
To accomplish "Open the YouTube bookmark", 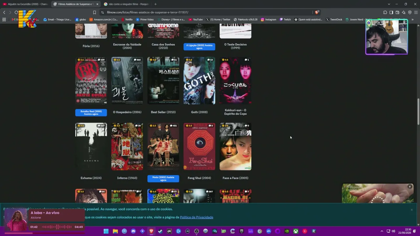I will click(x=196, y=19).
